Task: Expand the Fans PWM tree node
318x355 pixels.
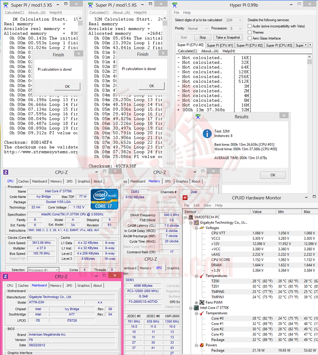Action: click(197, 303)
